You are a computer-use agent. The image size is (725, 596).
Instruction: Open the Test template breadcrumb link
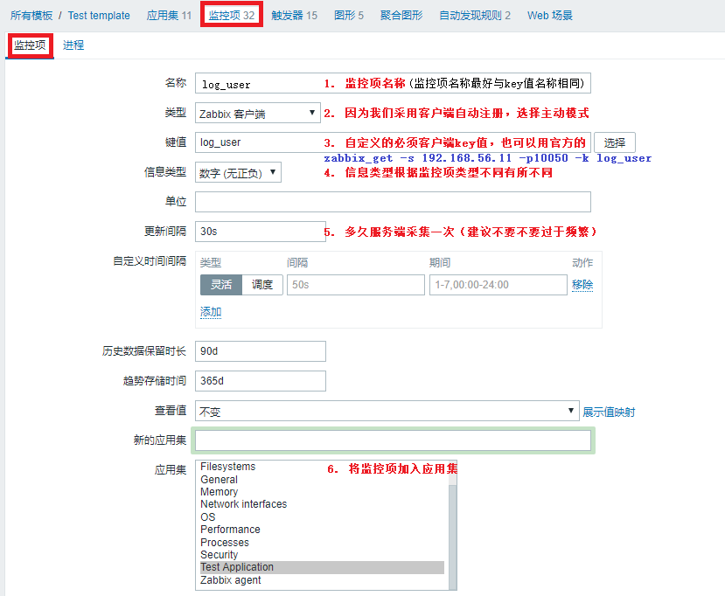[x=99, y=15]
